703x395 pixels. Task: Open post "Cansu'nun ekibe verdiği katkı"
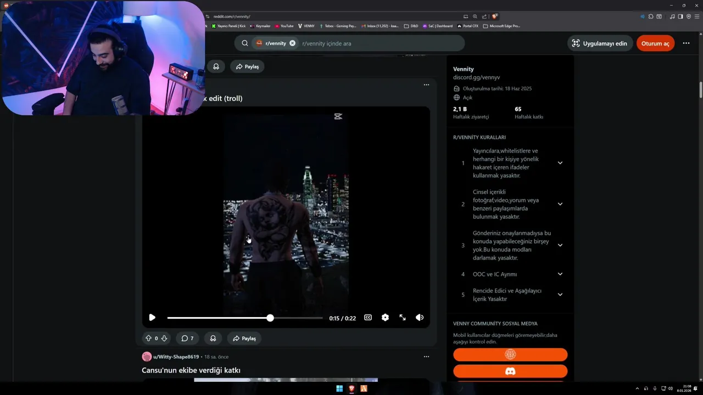pos(191,370)
